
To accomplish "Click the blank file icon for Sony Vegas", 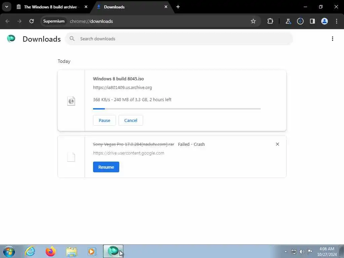I will tap(71, 157).
